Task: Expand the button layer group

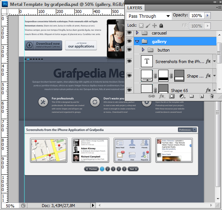Action: tap(143, 50)
